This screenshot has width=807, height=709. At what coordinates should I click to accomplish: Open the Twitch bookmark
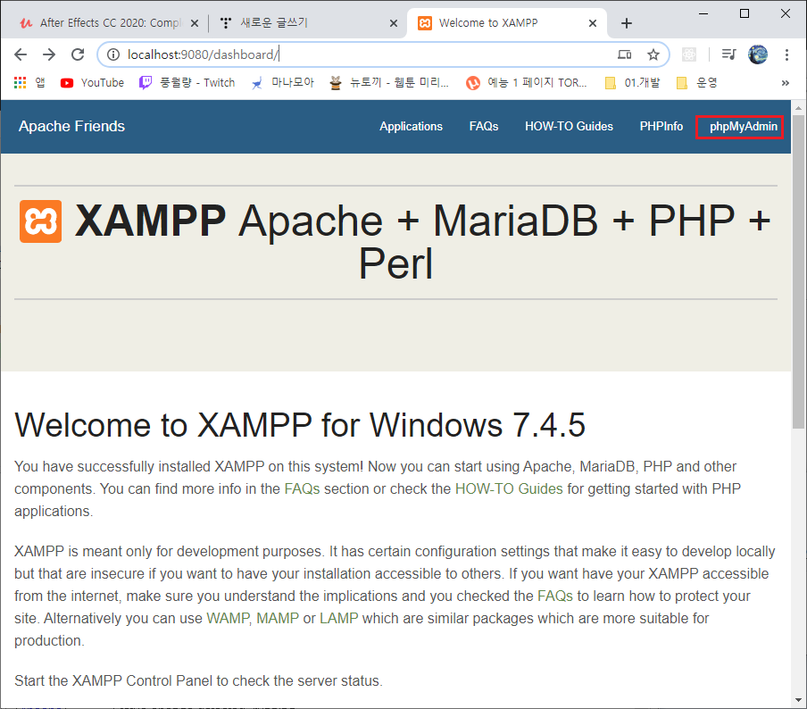click(187, 83)
